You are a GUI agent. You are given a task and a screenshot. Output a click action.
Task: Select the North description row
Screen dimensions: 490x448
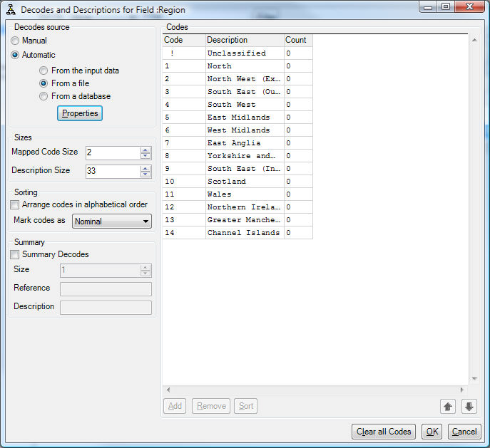click(238, 66)
